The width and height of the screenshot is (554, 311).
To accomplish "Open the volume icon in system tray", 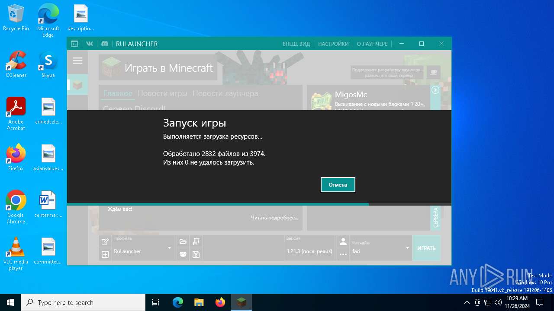I will pyautogui.click(x=498, y=302).
